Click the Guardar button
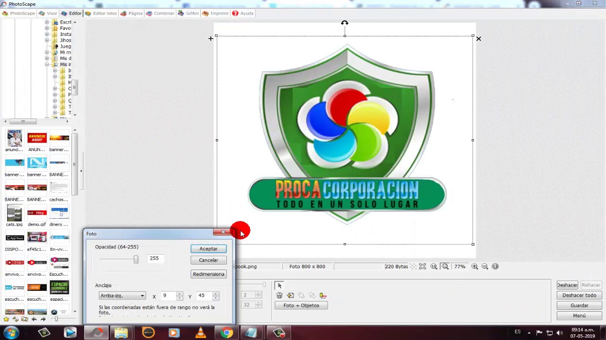This screenshot has height=340, width=606. point(579,306)
